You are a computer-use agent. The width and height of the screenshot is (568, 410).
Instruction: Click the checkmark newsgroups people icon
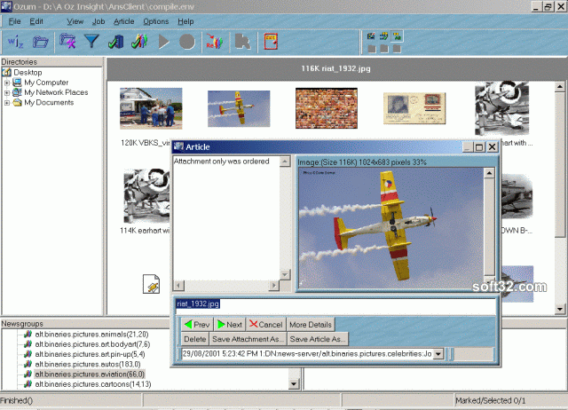[x=139, y=42]
